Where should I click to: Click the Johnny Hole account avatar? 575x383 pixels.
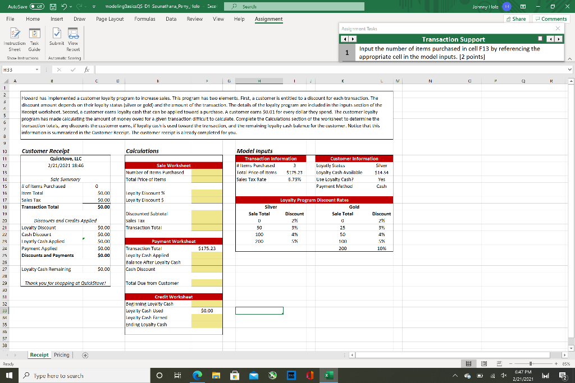click(x=507, y=7)
